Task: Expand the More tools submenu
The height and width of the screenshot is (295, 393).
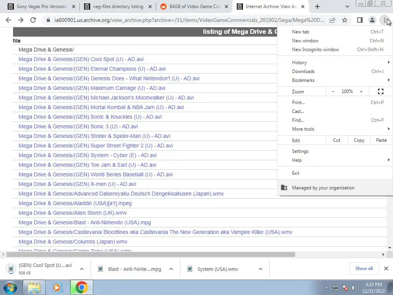Action: tap(335, 129)
